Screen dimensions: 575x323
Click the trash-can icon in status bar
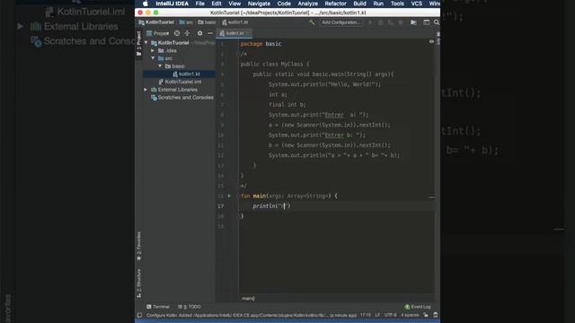coord(435,315)
